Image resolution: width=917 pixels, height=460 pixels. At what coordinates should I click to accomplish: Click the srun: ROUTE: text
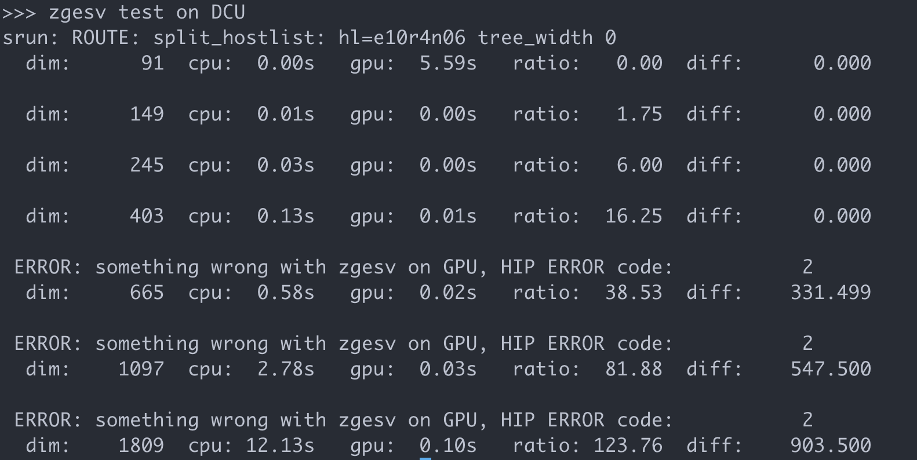click(x=71, y=38)
